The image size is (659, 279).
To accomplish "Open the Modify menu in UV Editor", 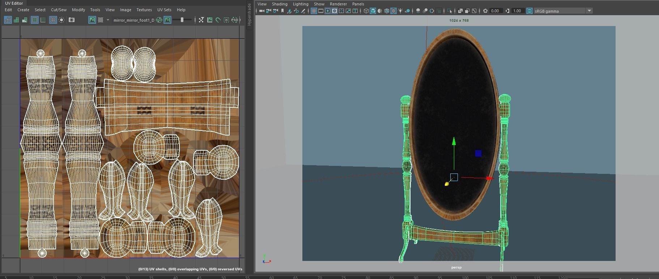I will click(78, 10).
